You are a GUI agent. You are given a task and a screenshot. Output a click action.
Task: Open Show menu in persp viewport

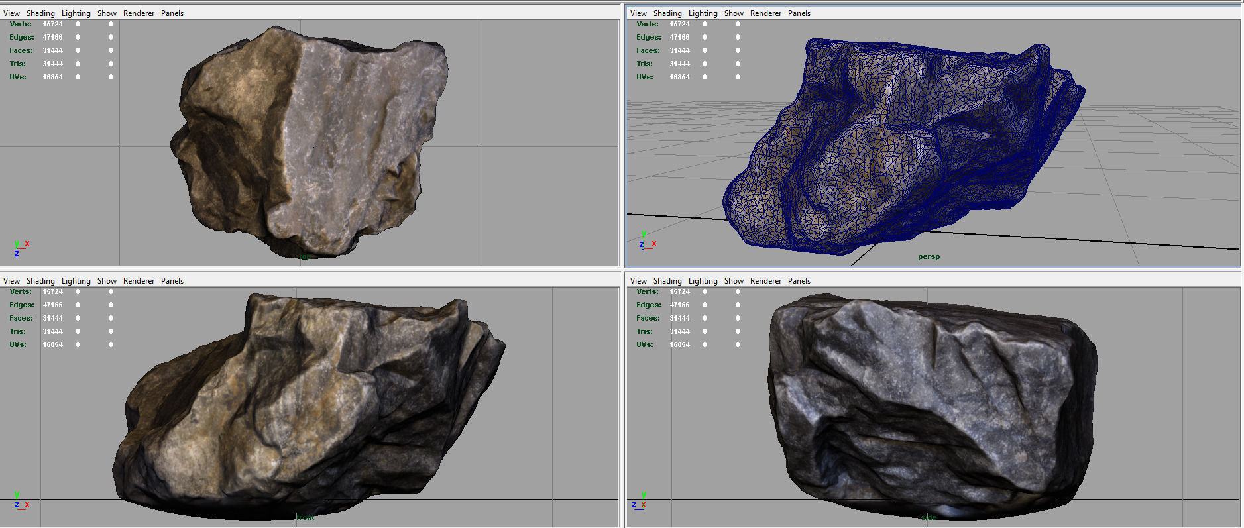pyautogui.click(x=734, y=13)
